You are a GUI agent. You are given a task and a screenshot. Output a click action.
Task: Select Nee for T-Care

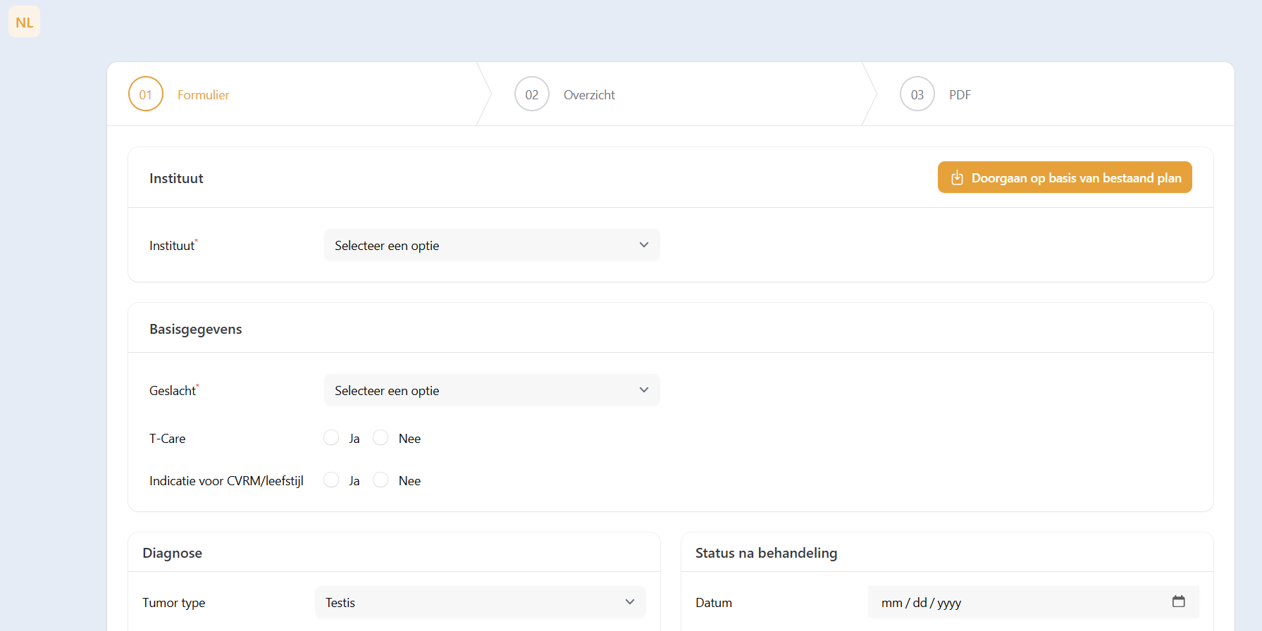pos(381,438)
